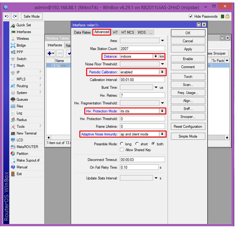Screen dimensions: 236x228
Task: Click the Redo arrow icon
Action: click(15, 16)
